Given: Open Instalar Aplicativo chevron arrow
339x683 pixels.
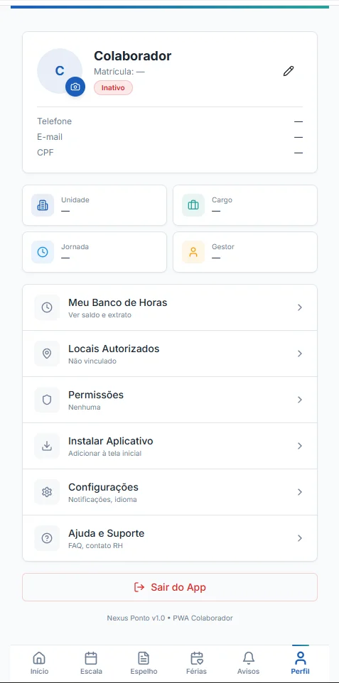Looking at the screenshot, I should click(x=300, y=446).
